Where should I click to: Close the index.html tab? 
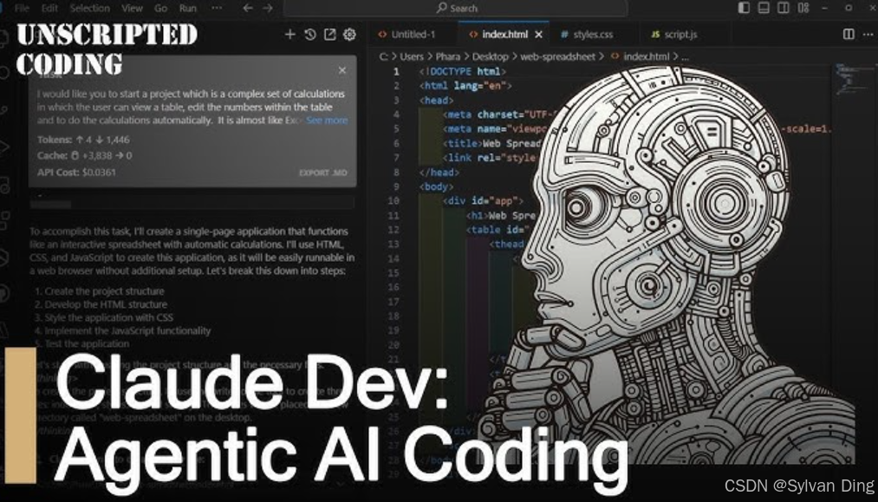point(538,34)
